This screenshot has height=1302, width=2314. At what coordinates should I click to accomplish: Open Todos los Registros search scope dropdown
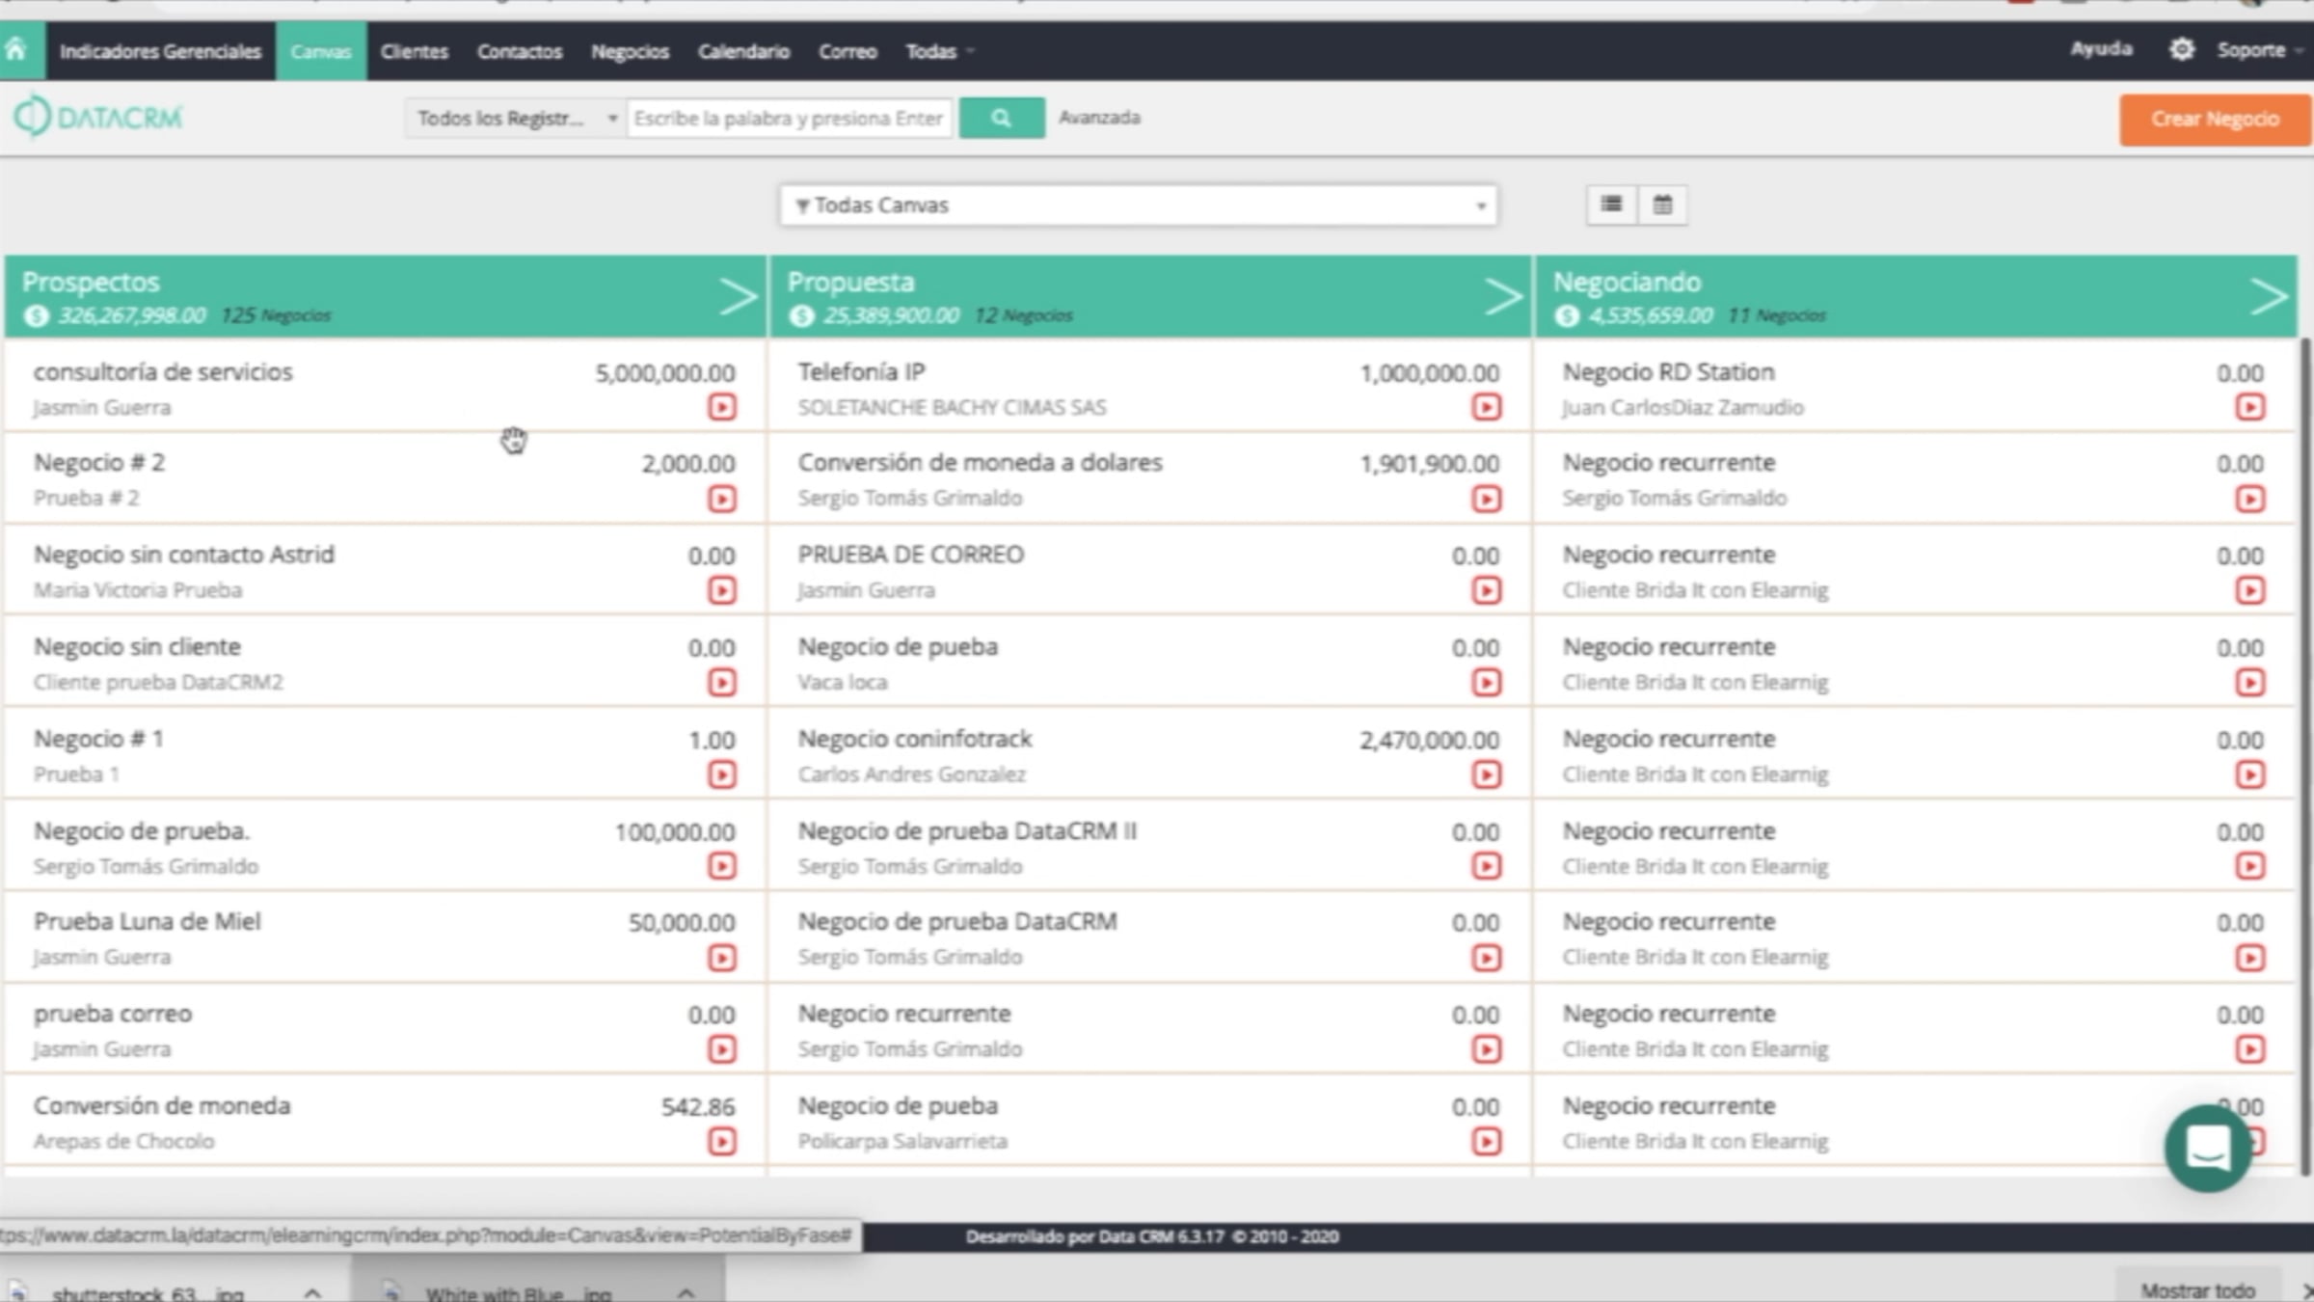tap(516, 118)
